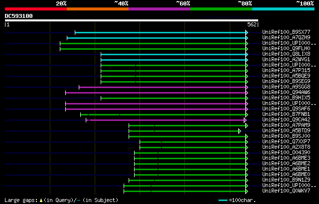Click the UniRef100_Q9SAF6 label

click(x=286, y=109)
